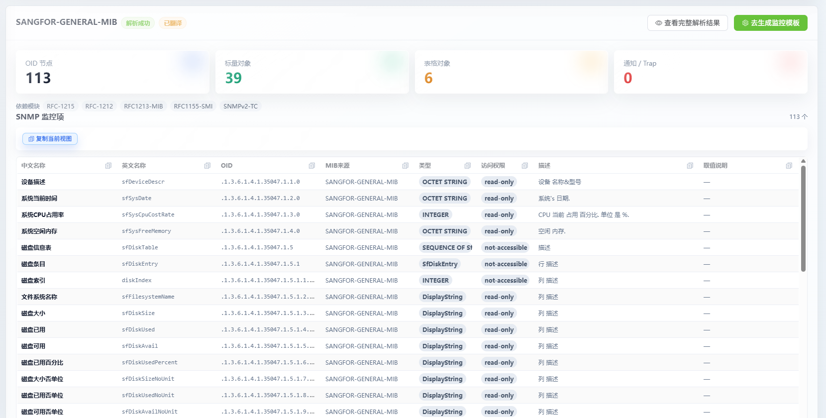Select the RFC-1215 dependency module tag
The height and width of the screenshot is (418, 826).
61,106
